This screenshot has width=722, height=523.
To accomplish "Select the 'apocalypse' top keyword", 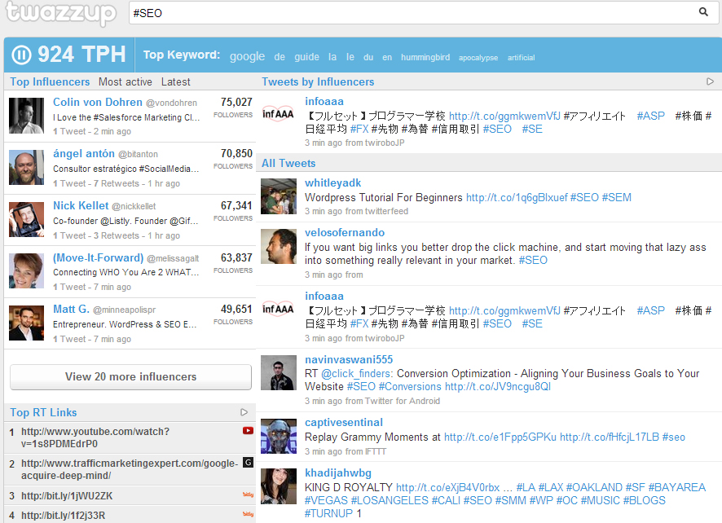I will click(478, 58).
